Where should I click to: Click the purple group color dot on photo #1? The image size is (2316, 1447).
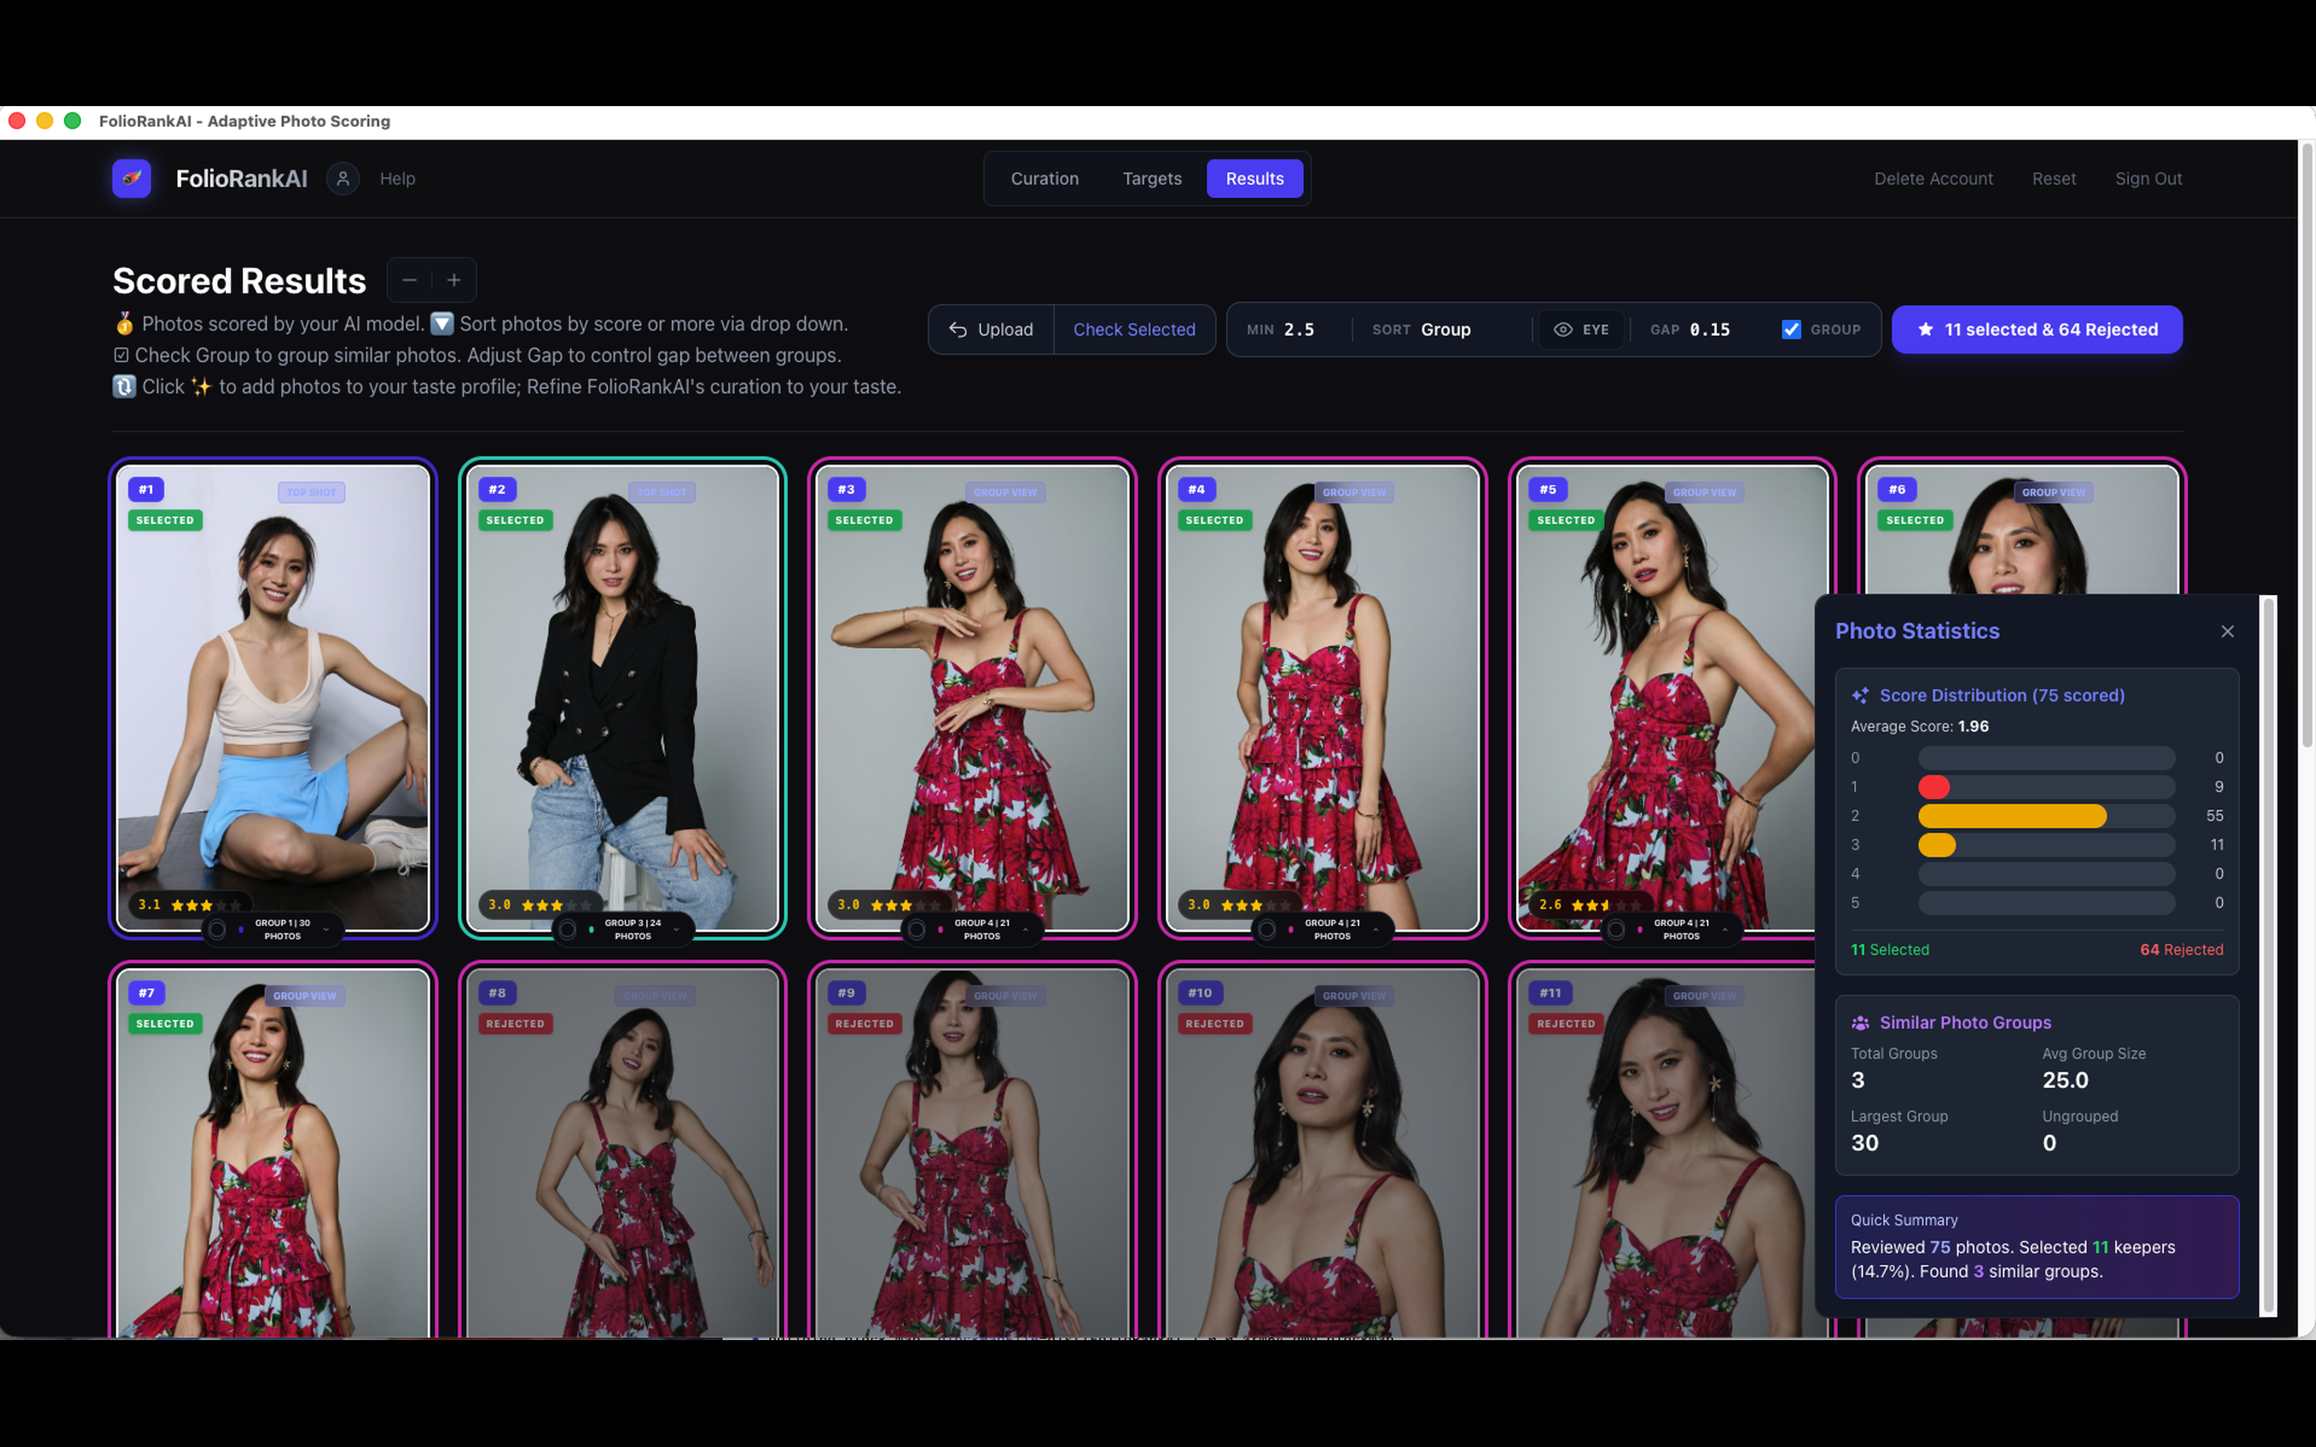click(x=240, y=929)
